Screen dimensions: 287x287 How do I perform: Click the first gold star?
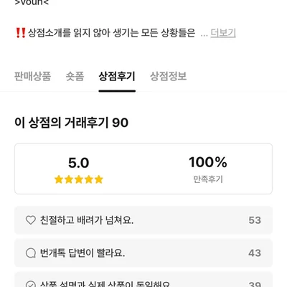(59, 179)
